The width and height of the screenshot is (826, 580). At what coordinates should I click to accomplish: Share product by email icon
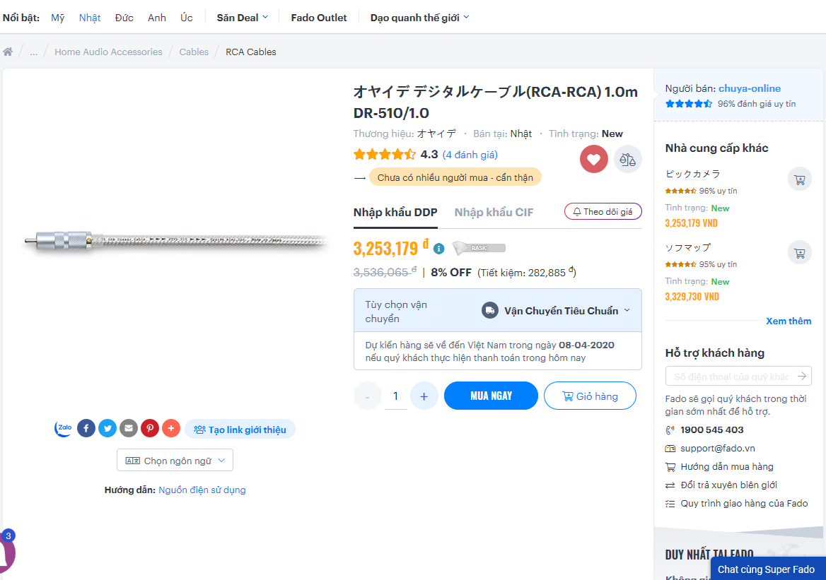pos(129,428)
